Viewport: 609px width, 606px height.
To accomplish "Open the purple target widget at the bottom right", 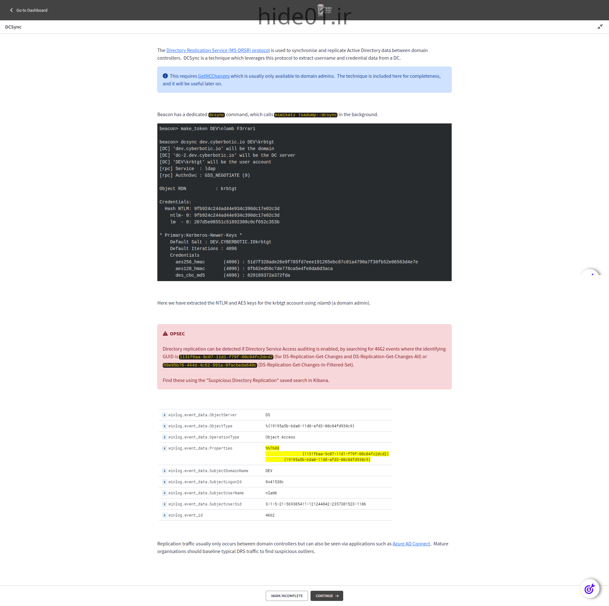I will click(590, 589).
